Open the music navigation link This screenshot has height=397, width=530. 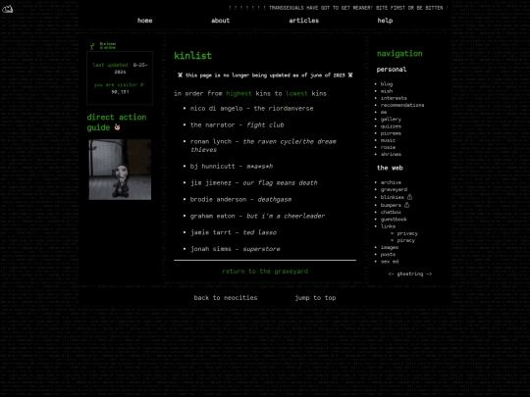388,140
